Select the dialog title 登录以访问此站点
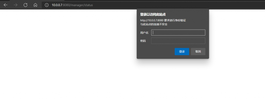Screen dimensions: 265x99 [x=153, y=14]
